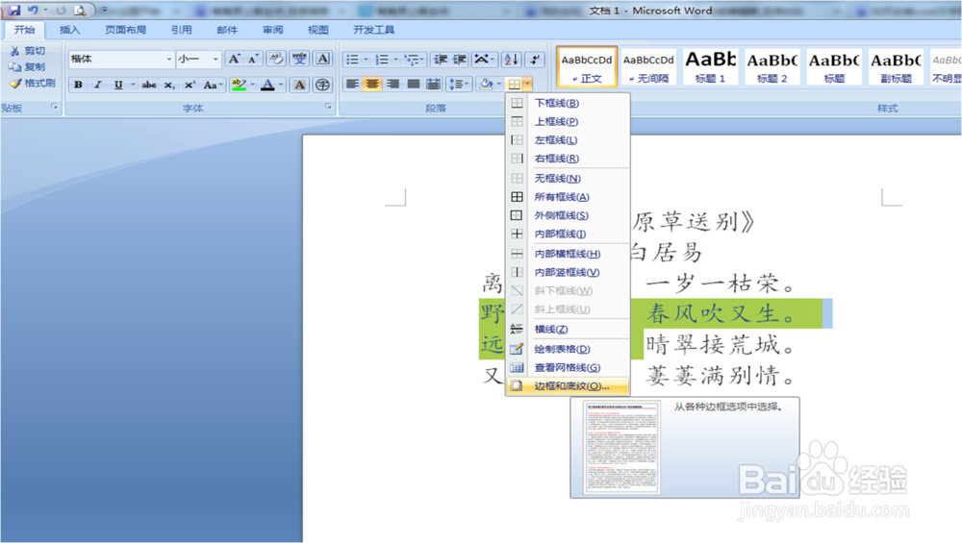Click the borders dropdown arrow in ribbon

pos(527,84)
